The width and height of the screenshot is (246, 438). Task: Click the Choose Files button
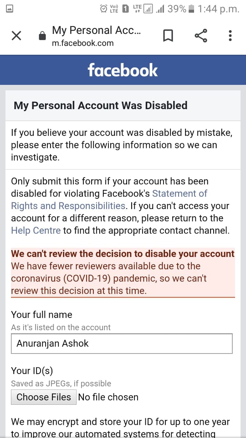pyautogui.click(x=44, y=397)
